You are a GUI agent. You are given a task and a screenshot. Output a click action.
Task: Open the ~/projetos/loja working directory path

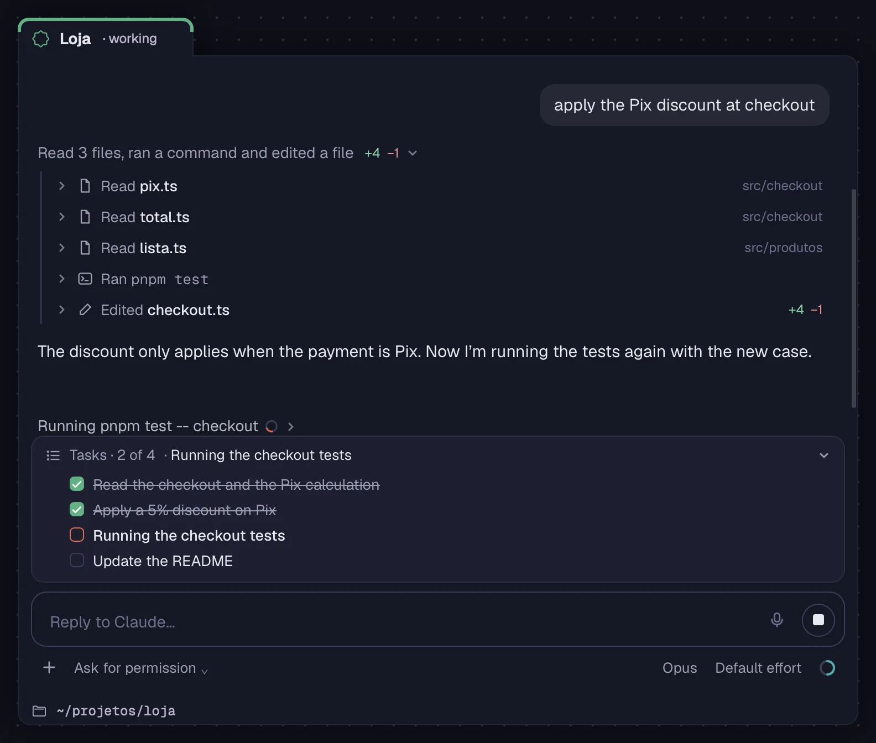click(116, 711)
